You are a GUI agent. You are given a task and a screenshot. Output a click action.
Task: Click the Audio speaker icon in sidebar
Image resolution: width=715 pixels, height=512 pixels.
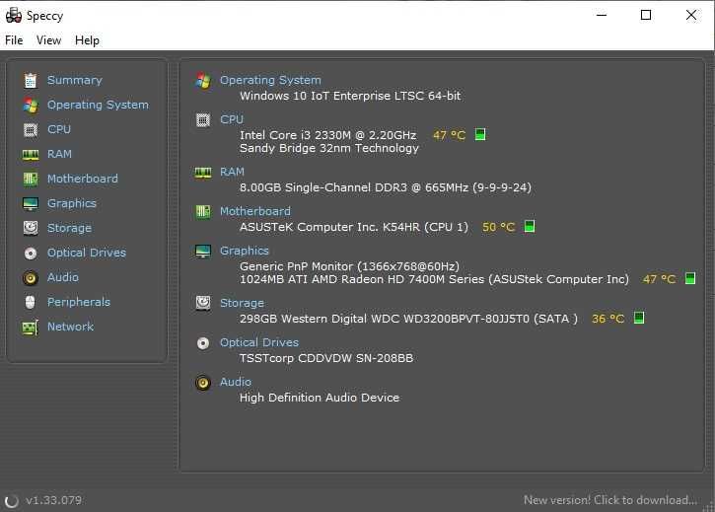point(31,277)
